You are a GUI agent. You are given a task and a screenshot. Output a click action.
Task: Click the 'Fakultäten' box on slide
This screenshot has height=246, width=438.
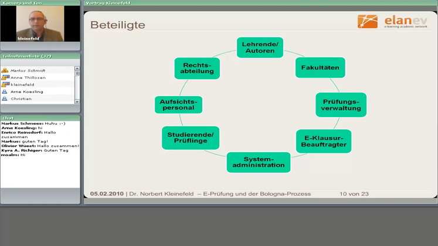[320, 67]
